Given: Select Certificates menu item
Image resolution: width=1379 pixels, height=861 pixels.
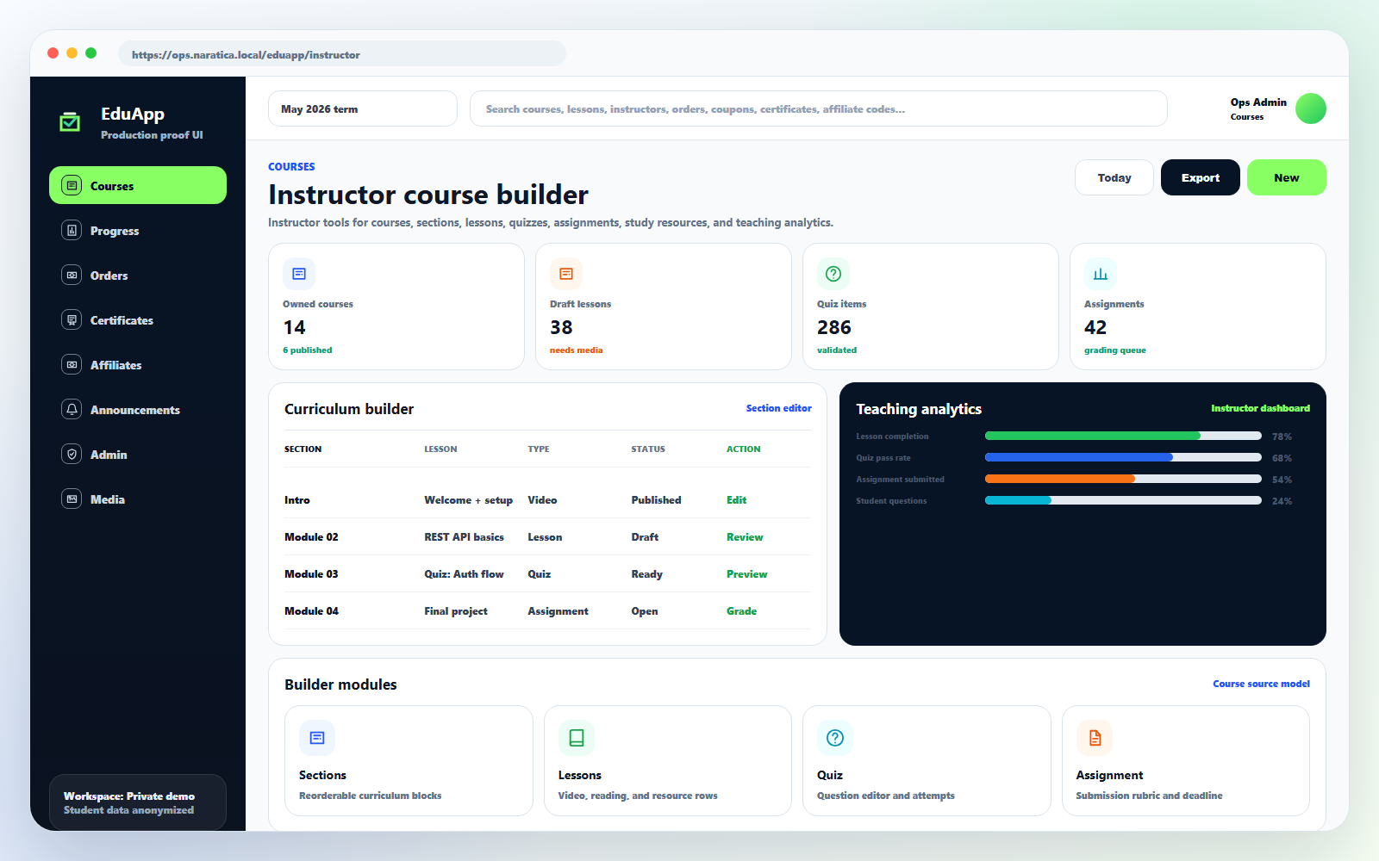Looking at the screenshot, I should coord(138,320).
